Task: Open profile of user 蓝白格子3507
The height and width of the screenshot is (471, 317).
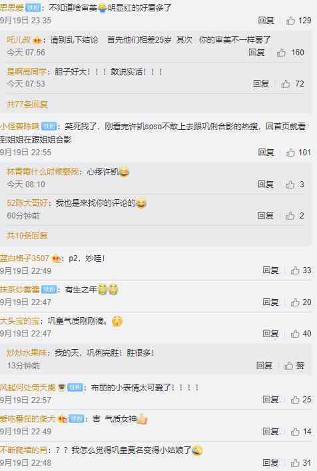Action: [25, 258]
